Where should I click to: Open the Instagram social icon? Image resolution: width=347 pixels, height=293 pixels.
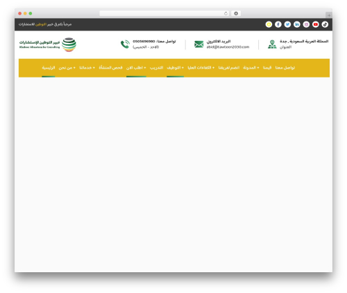pyautogui.click(x=306, y=24)
